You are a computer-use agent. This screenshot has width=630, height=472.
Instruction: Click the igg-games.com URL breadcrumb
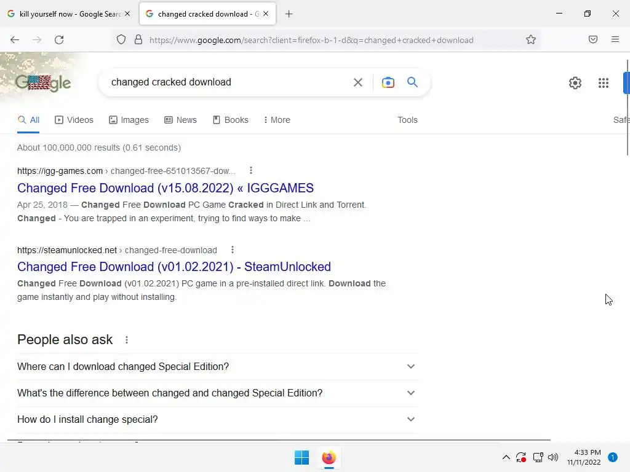(126, 171)
